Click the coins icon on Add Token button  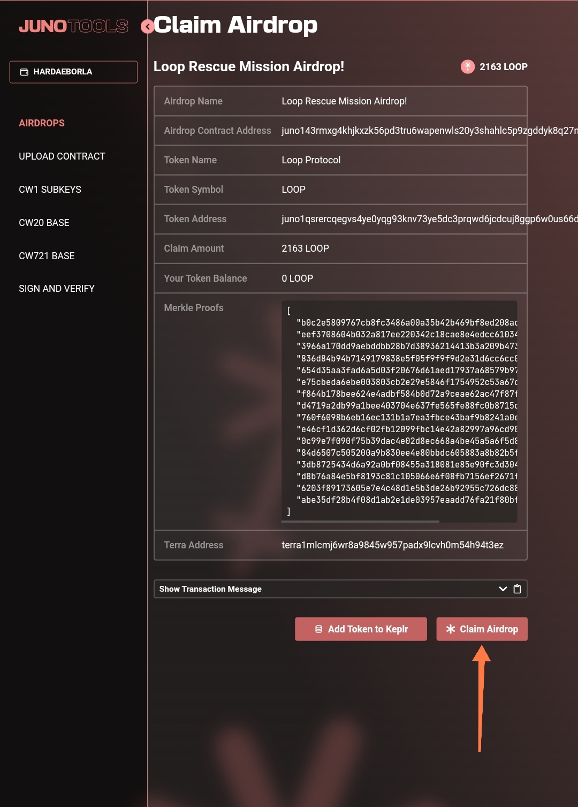[318, 629]
